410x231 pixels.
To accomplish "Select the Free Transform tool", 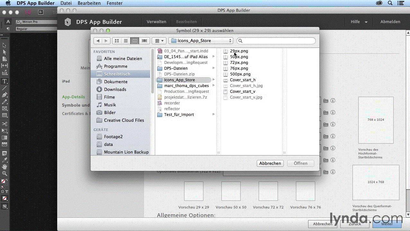I will pyautogui.click(x=4, y=131).
